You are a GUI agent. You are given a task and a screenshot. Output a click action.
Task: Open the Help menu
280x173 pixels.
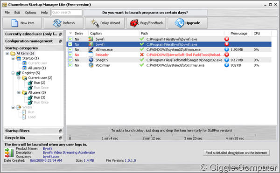click(44, 13)
